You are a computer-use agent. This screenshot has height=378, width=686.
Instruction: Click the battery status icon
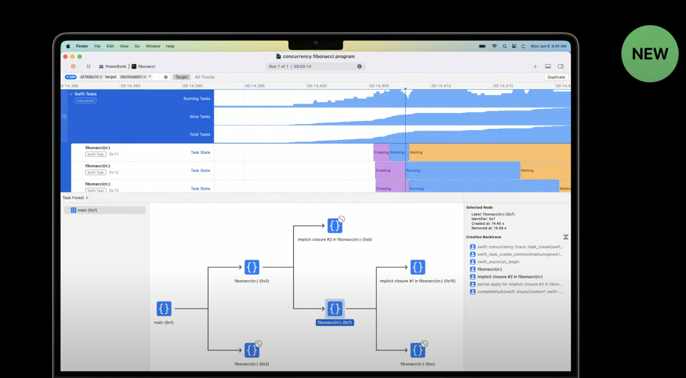click(482, 46)
